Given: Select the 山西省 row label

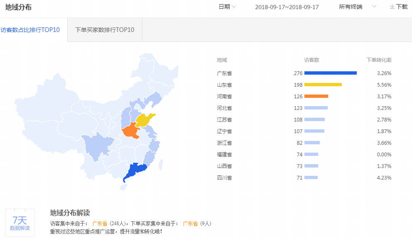Looking at the screenshot, I should (x=224, y=166).
